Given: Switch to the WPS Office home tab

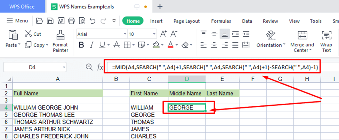Looking at the screenshot, I should pyautogui.click(x=22, y=7).
